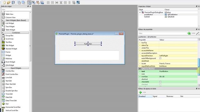Open property editor configuration wrench icon
Viewport: 200px width, 112px height.
point(197,33)
